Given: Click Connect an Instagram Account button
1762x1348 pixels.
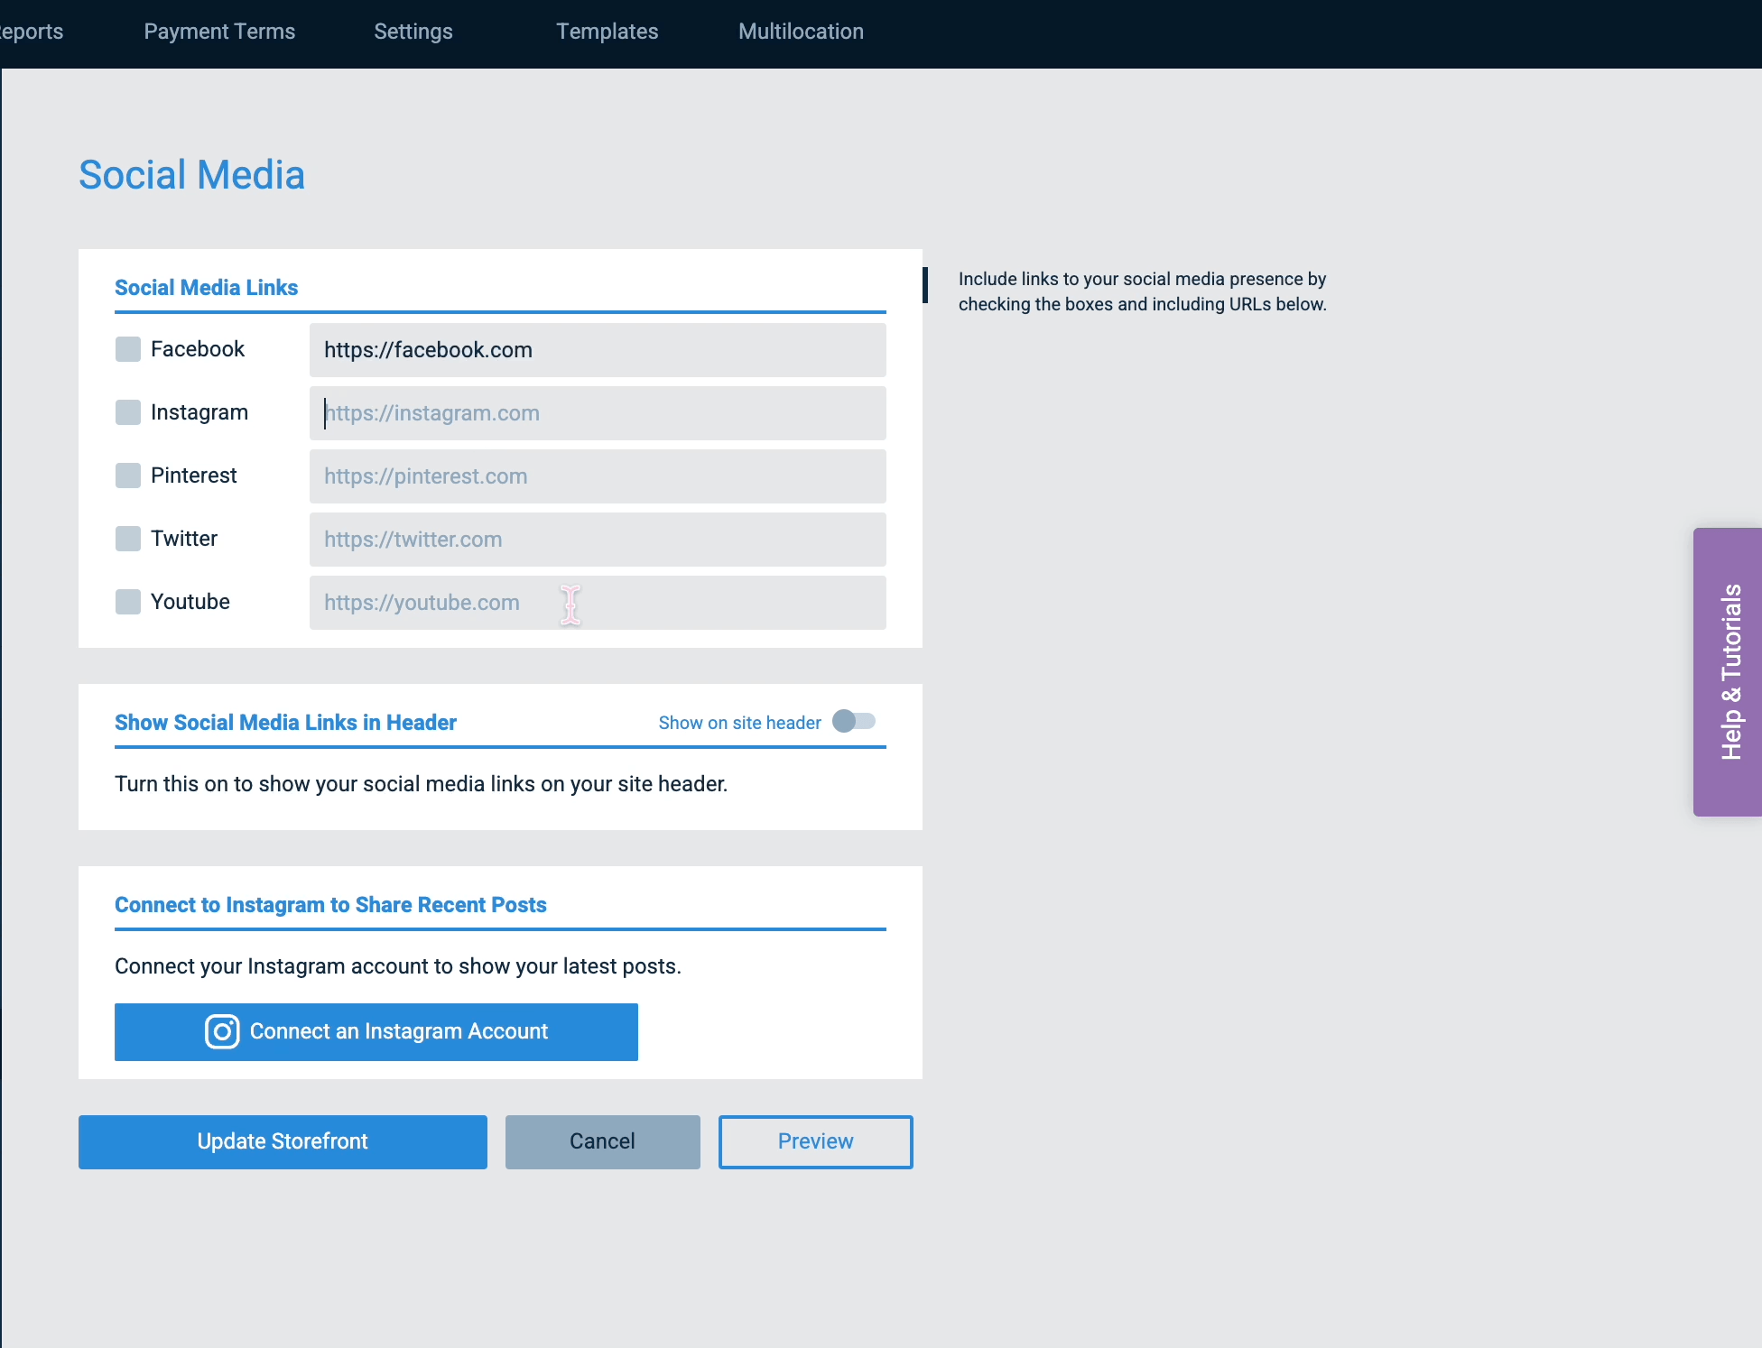Looking at the screenshot, I should click(x=376, y=1031).
